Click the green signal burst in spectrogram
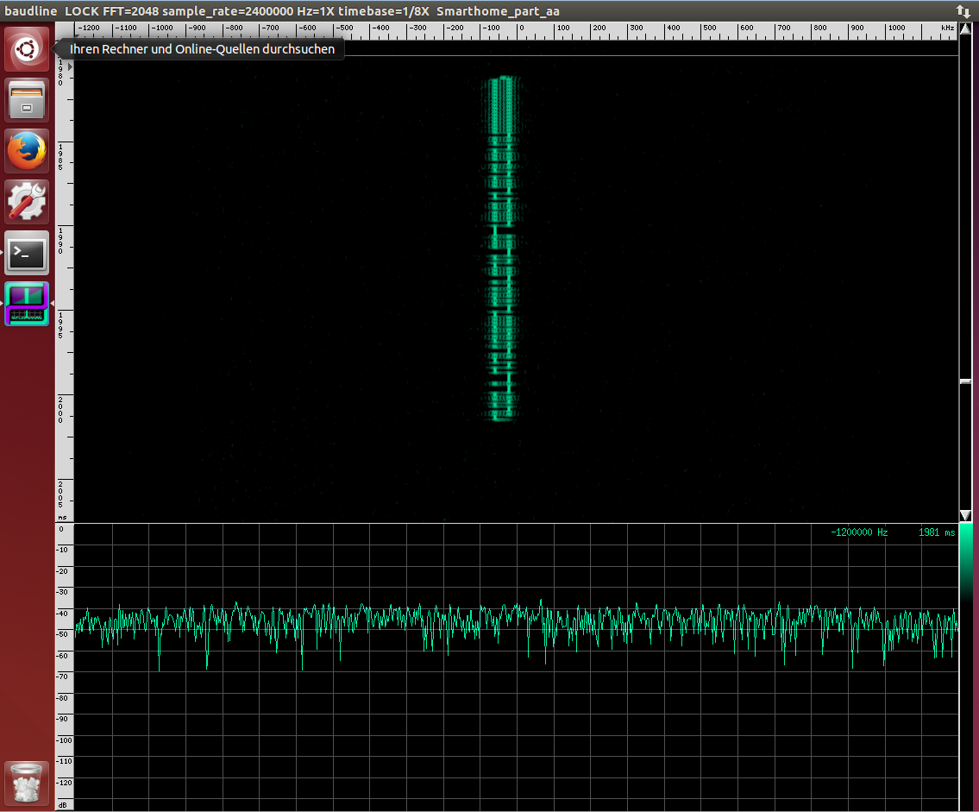Screen dimensions: 979x812 click(x=501, y=248)
